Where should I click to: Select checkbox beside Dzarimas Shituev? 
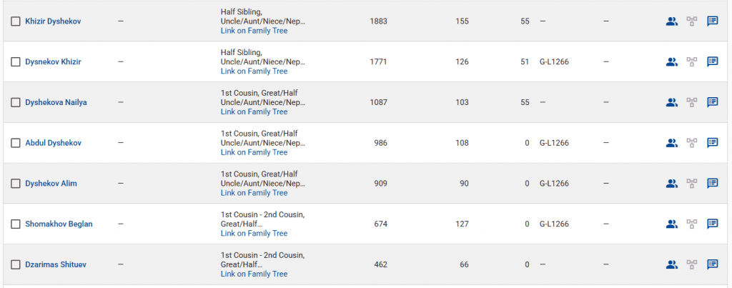point(16,264)
